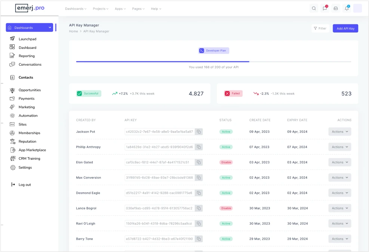Viewport: 369px width, 252px height.
Task: Click the search magnifier icon in header
Action: pyautogui.click(x=314, y=9)
